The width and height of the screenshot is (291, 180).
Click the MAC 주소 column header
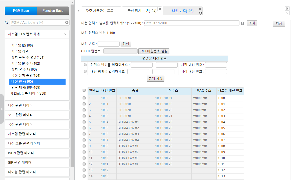[204, 91]
